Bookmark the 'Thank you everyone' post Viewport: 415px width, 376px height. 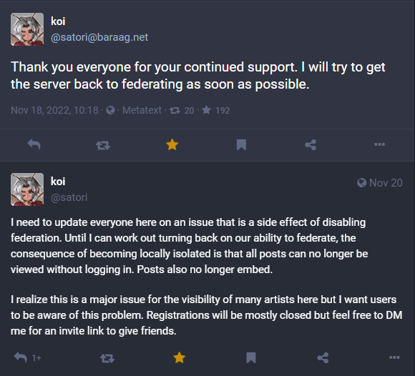(241, 144)
